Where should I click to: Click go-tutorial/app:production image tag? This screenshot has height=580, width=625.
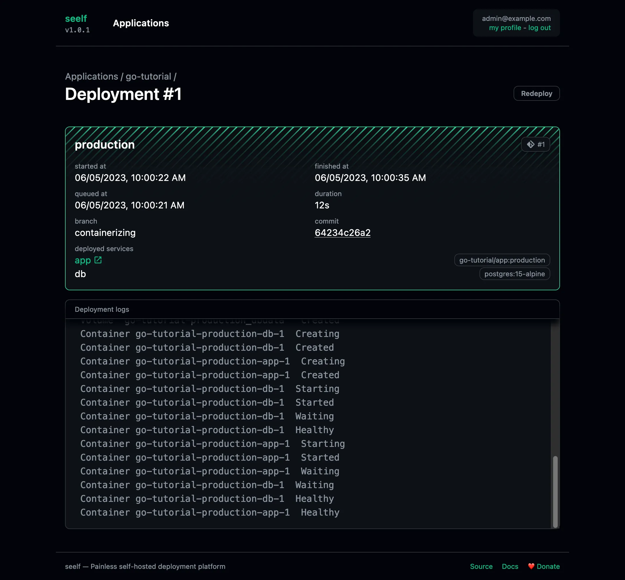[502, 260]
